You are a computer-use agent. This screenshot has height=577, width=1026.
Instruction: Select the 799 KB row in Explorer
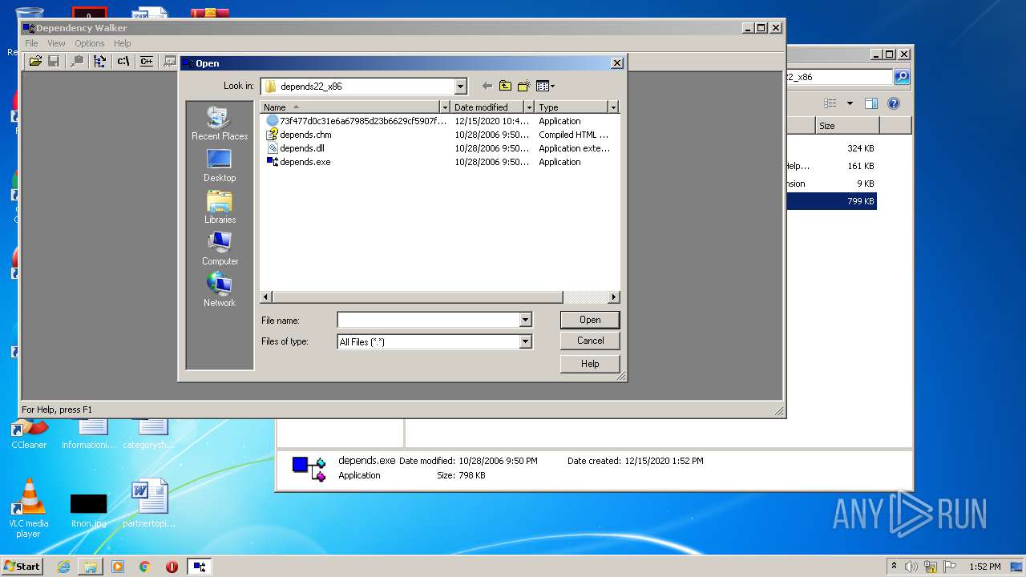[x=832, y=201]
